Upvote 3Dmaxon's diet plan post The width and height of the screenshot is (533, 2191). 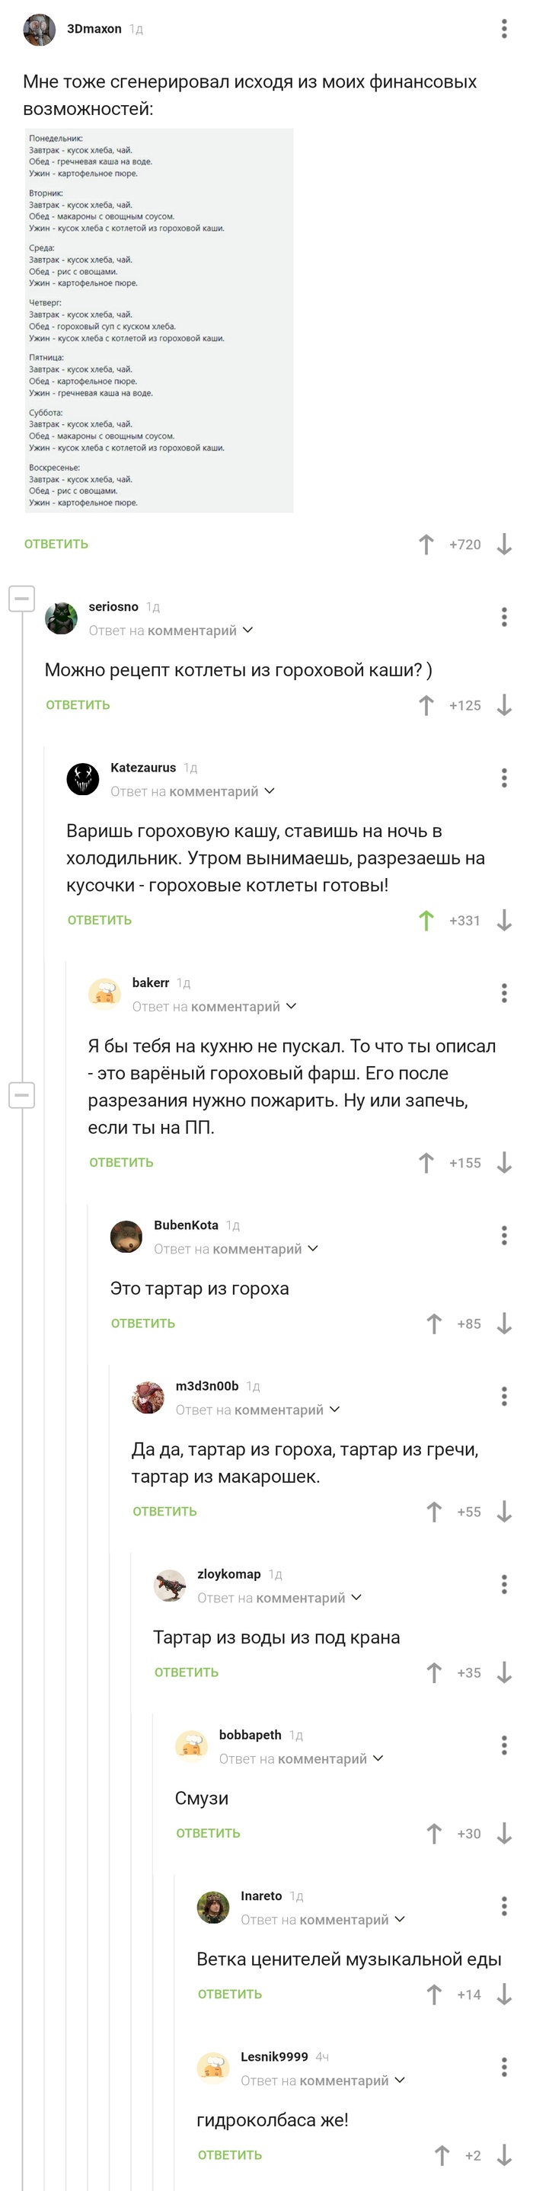coord(428,545)
